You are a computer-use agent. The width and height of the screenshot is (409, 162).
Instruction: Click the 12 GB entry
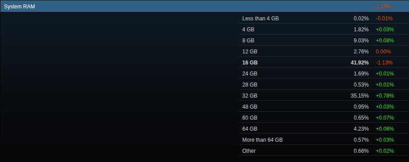pyautogui.click(x=250, y=52)
